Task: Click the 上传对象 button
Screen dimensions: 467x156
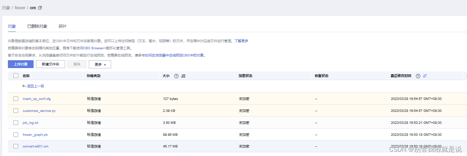Action: click(21, 64)
